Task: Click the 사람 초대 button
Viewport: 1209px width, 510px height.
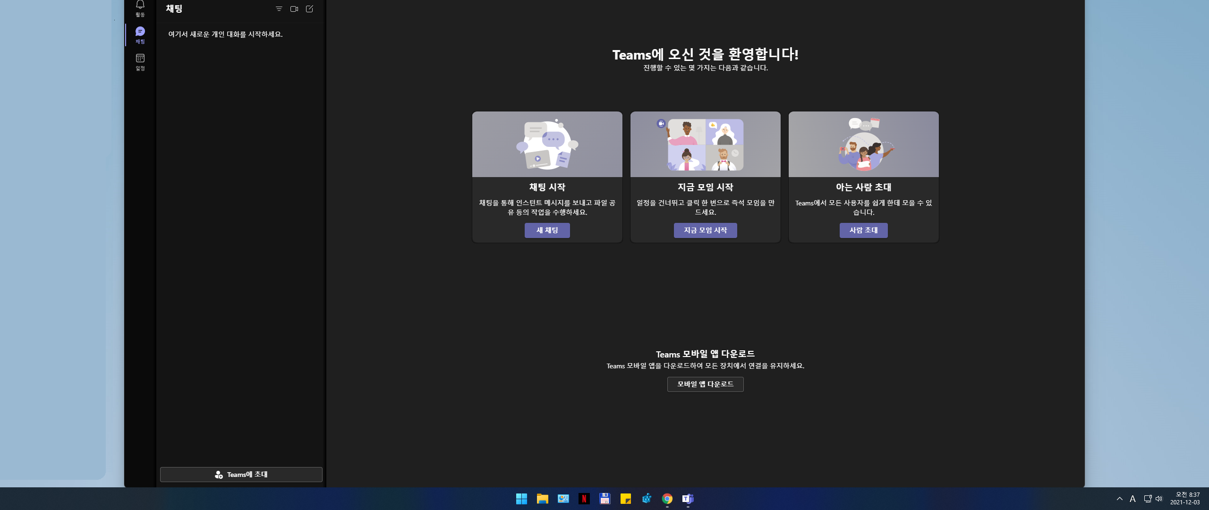Action: (x=863, y=230)
